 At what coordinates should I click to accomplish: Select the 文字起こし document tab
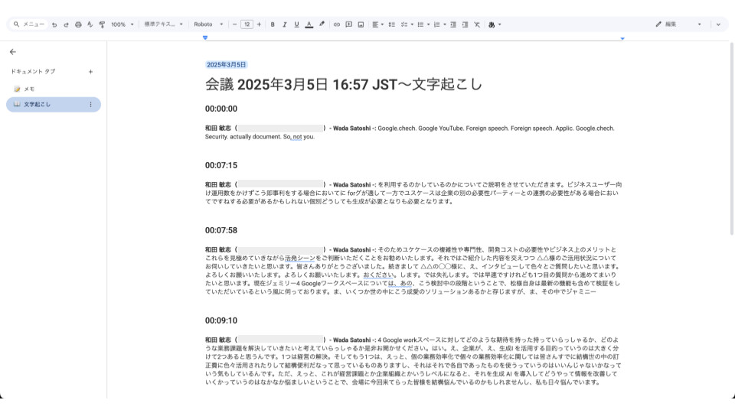(37, 104)
